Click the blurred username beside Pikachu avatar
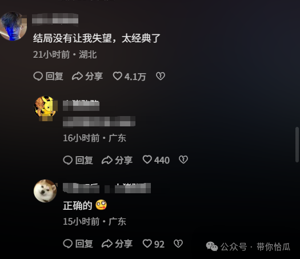Image resolution: width=300 pixels, height=259 pixels. click(x=81, y=106)
